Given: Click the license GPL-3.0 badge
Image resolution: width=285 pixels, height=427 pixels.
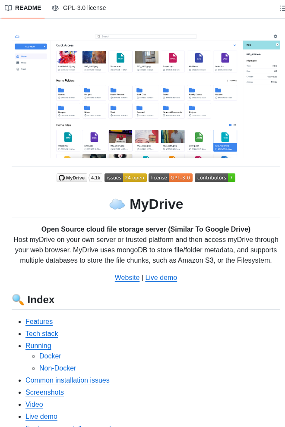Looking at the screenshot, I should pyautogui.click(x=171, y=178).
